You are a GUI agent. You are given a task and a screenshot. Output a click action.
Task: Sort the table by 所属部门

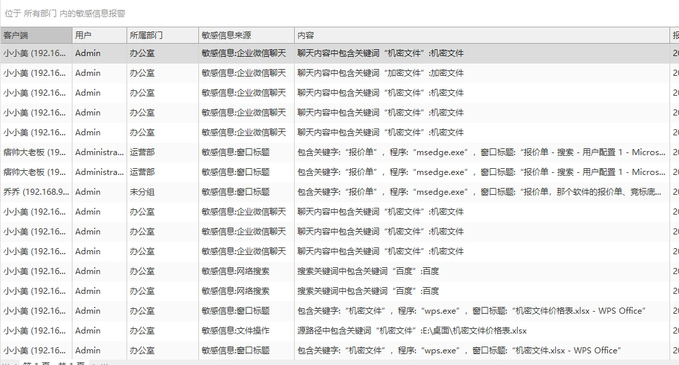[x=163, y=35]
